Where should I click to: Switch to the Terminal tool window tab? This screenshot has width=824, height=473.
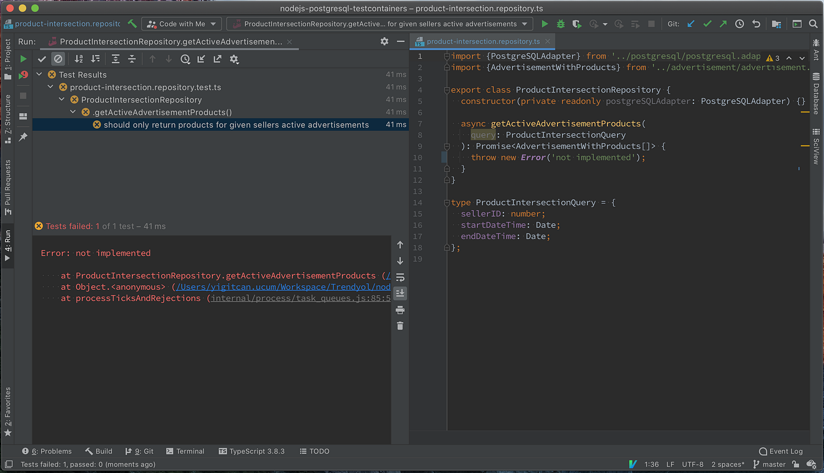click(x=185, y=451)
